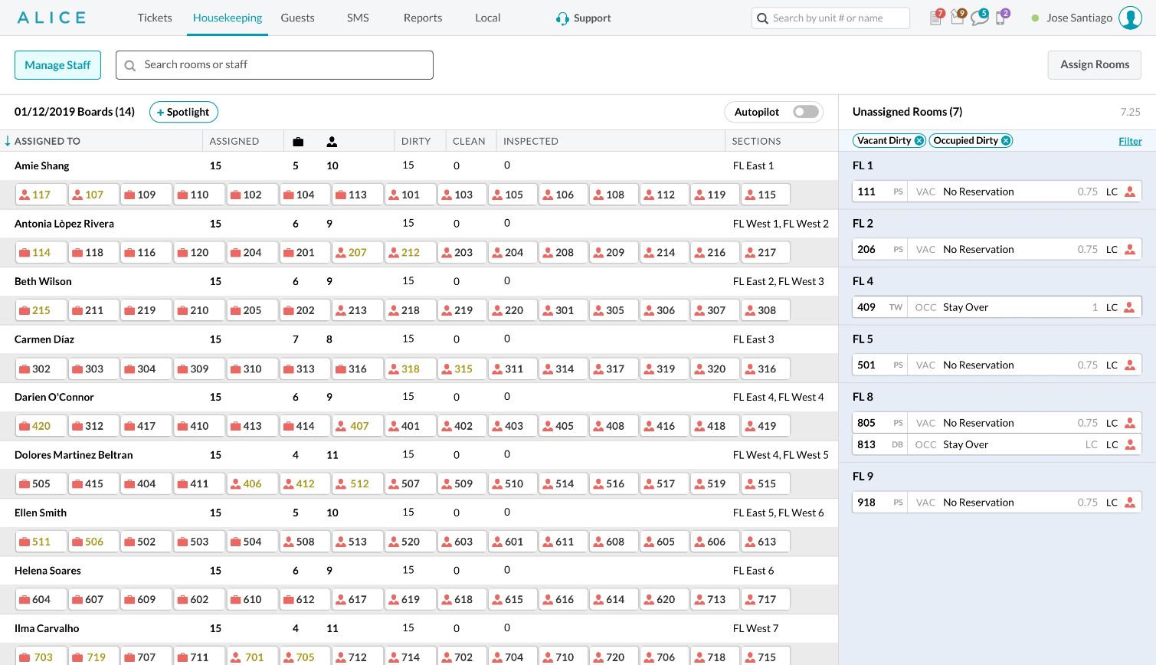This screenshot has height=665, width=1156.
Task: Click the briefcase column header icon
Action: pos(298,142)
